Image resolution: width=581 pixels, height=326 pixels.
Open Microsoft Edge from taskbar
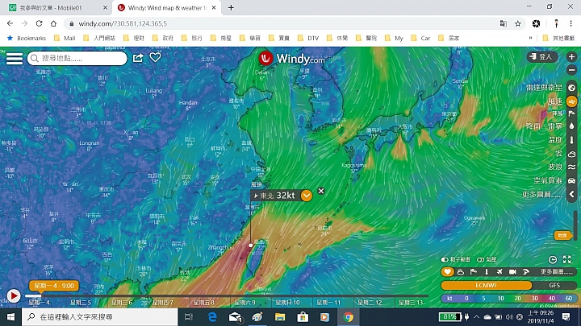212,317
